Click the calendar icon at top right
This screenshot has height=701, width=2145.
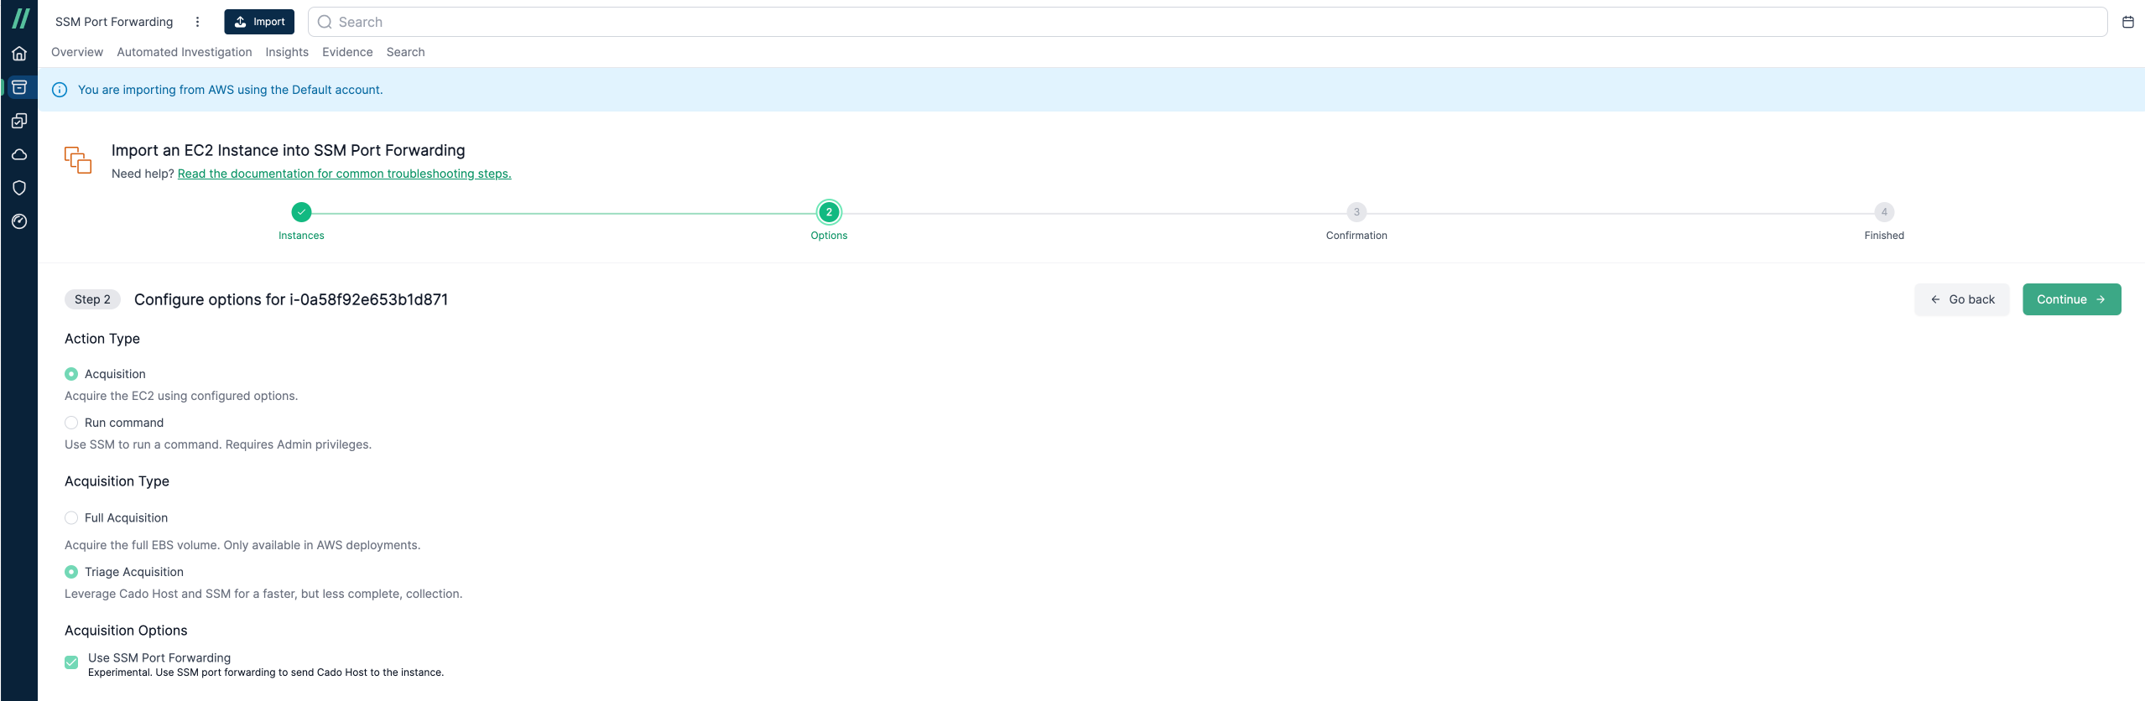coord(2127,22)
